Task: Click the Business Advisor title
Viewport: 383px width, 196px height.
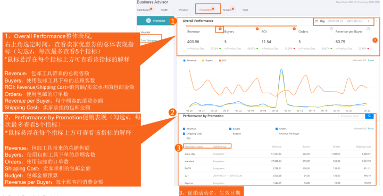Action: (153, 2)
